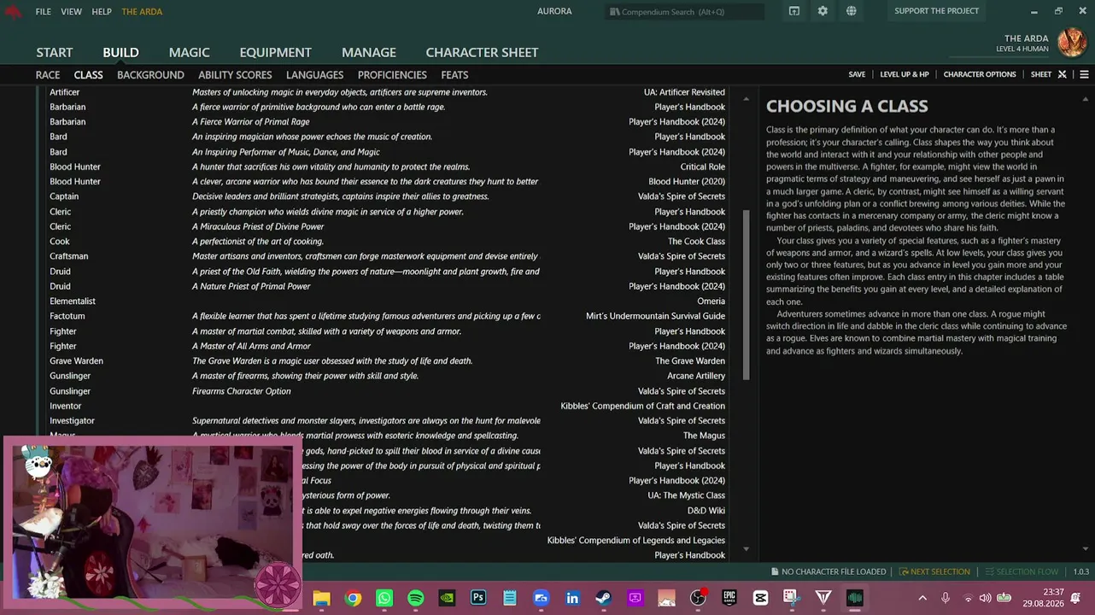The image size is (1095, 615).
Task: Select the Cook class row
Action: [388, 242]
